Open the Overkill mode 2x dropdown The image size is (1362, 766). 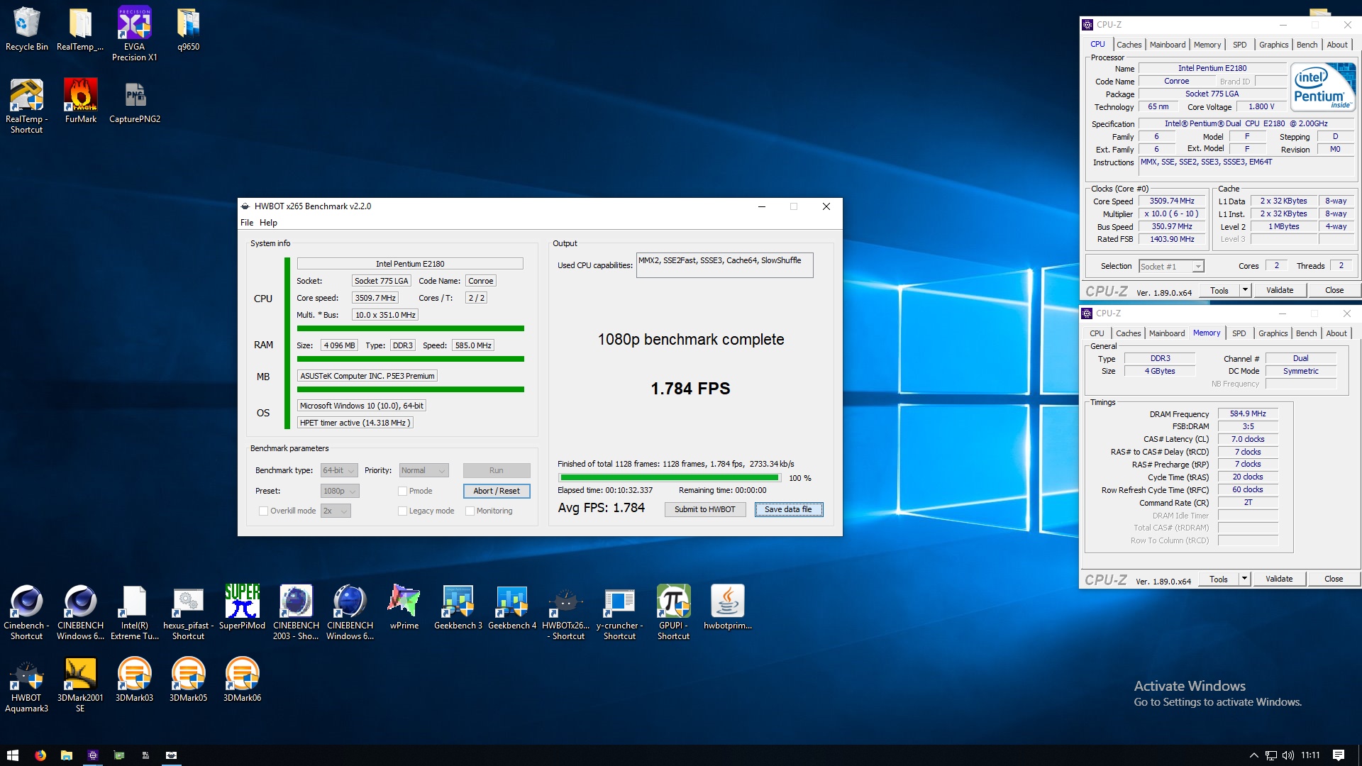(336, 511)
